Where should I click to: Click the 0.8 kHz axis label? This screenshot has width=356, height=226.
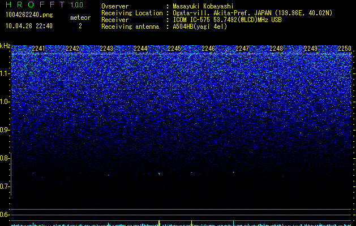(x=5, y=158)
